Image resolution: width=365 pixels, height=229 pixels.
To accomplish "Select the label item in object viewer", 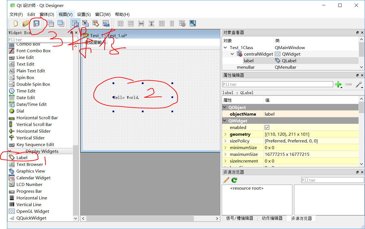I will click(x=249, y=61).
